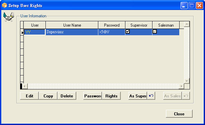Toggle the Supervisor checkbox for user YY
This screenshot has width=205, height=125.
coord(128,32)
